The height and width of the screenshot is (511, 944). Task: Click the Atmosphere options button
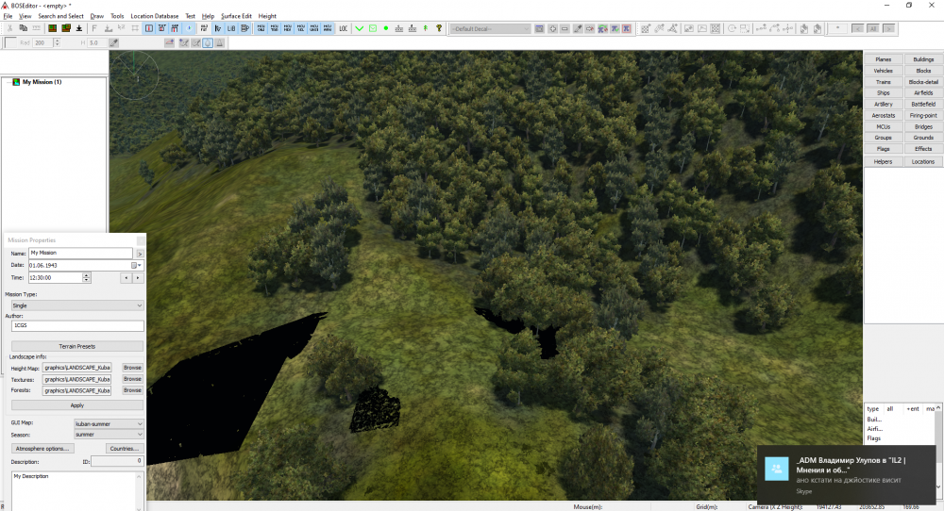[x=42, y=449]
